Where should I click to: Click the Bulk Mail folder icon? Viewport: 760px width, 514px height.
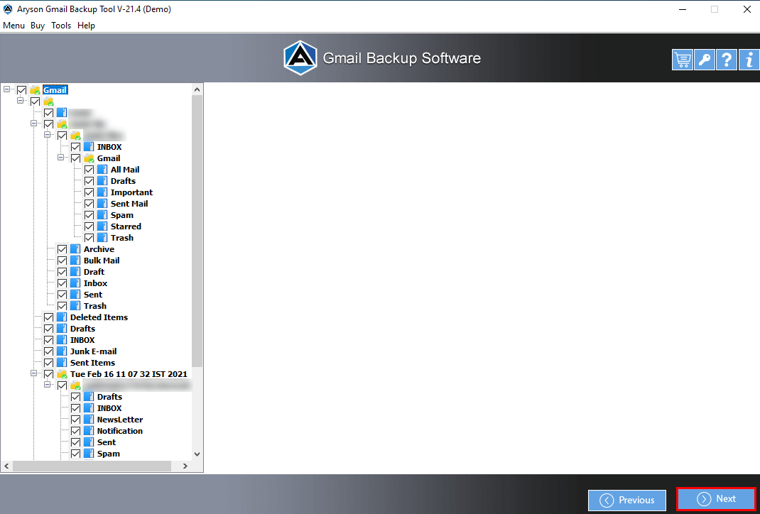pos(75,260)
